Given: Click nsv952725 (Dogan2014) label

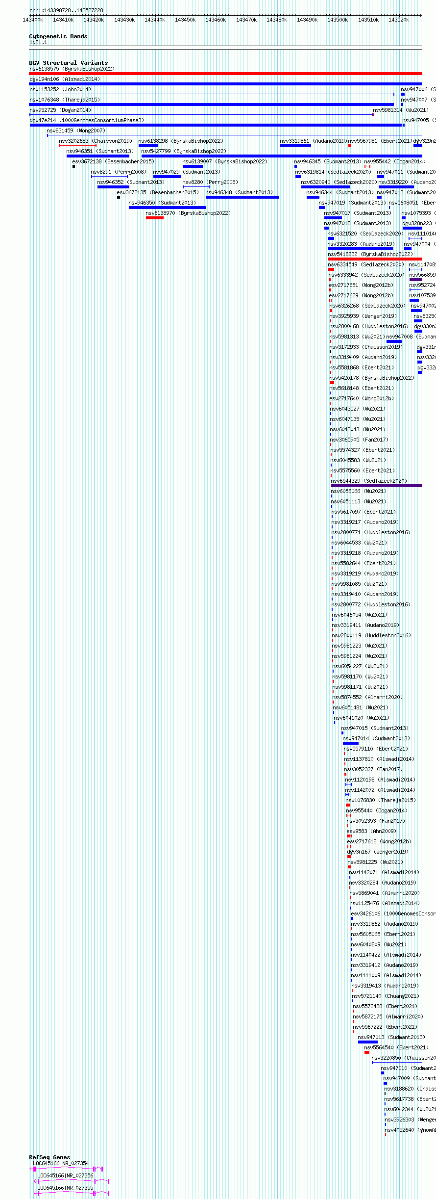Looking at the screenshot, I should pyautogui.click(x=60, y=110).
